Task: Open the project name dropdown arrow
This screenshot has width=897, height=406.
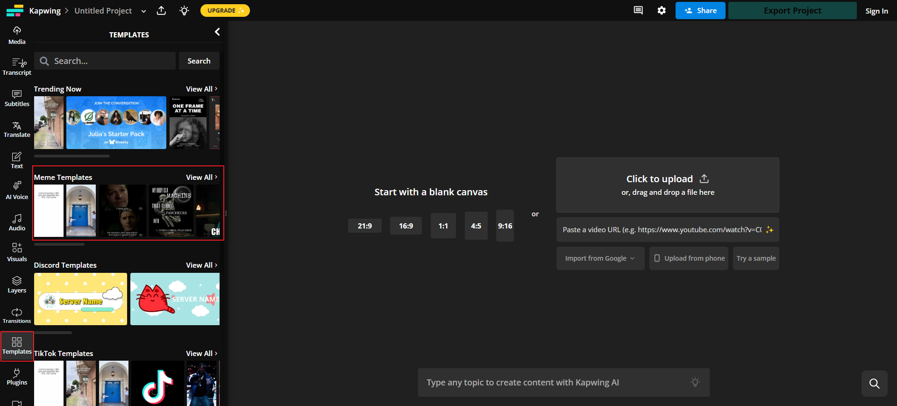Action: coord(143,11)
